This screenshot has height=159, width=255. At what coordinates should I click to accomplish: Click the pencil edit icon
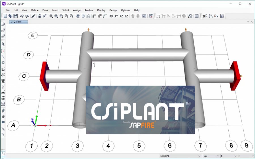pos(33,16)
